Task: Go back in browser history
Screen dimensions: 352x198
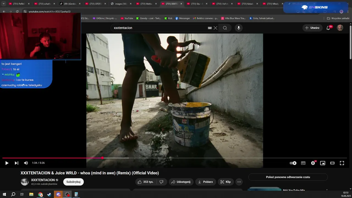Action: pyautogui.click(x=4, y=12)
